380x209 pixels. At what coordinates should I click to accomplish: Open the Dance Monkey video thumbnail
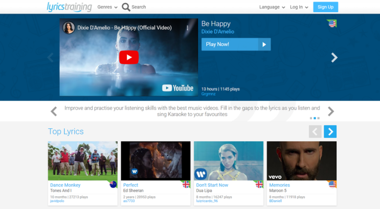click(x=83, y=161)
